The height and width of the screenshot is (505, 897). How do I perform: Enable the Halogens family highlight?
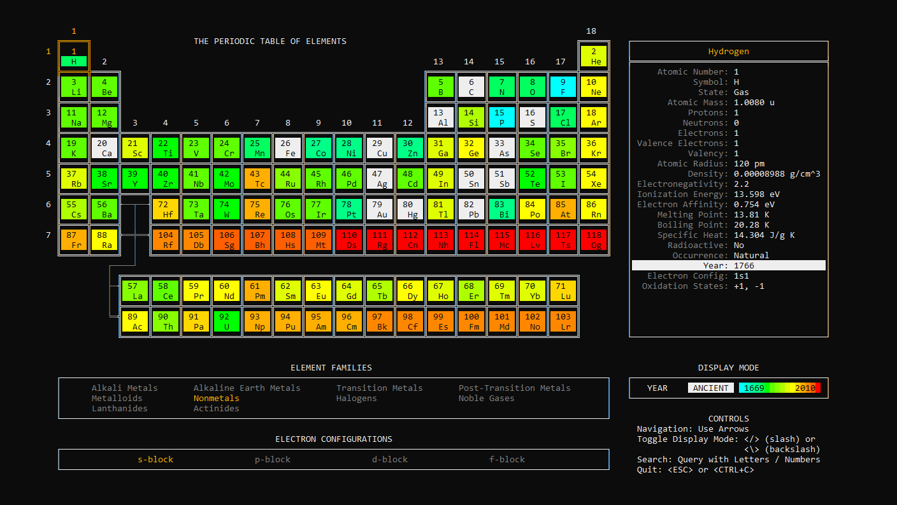click(357, 399)
